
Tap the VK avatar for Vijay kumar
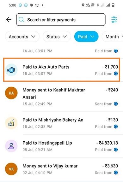[11, 169]
